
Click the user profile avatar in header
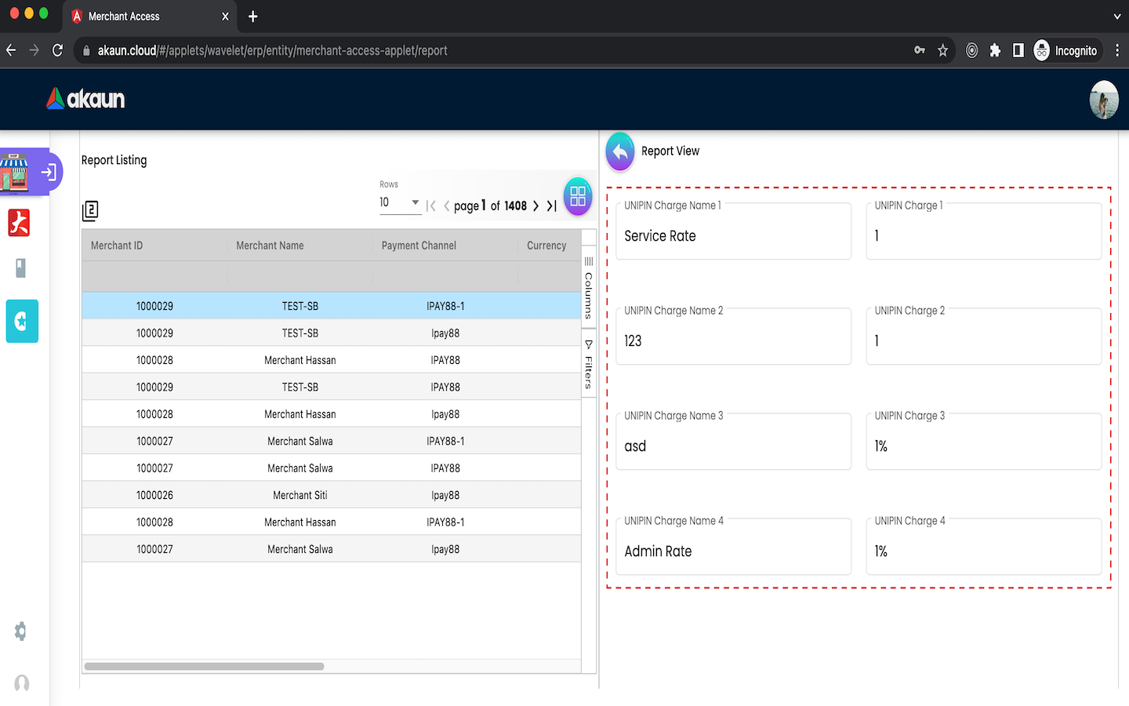1103,100
